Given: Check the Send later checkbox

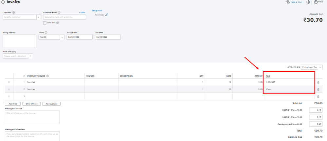Looking at the screenshot, I should 45,23.
